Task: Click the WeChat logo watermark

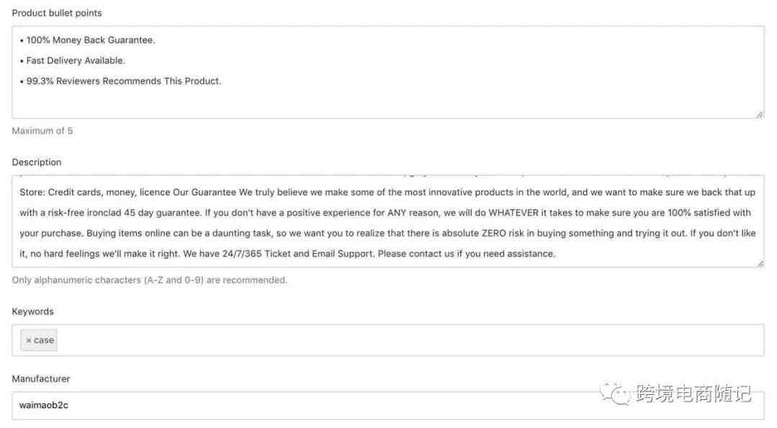Action: pyautogui.click(x=615, y=393)
